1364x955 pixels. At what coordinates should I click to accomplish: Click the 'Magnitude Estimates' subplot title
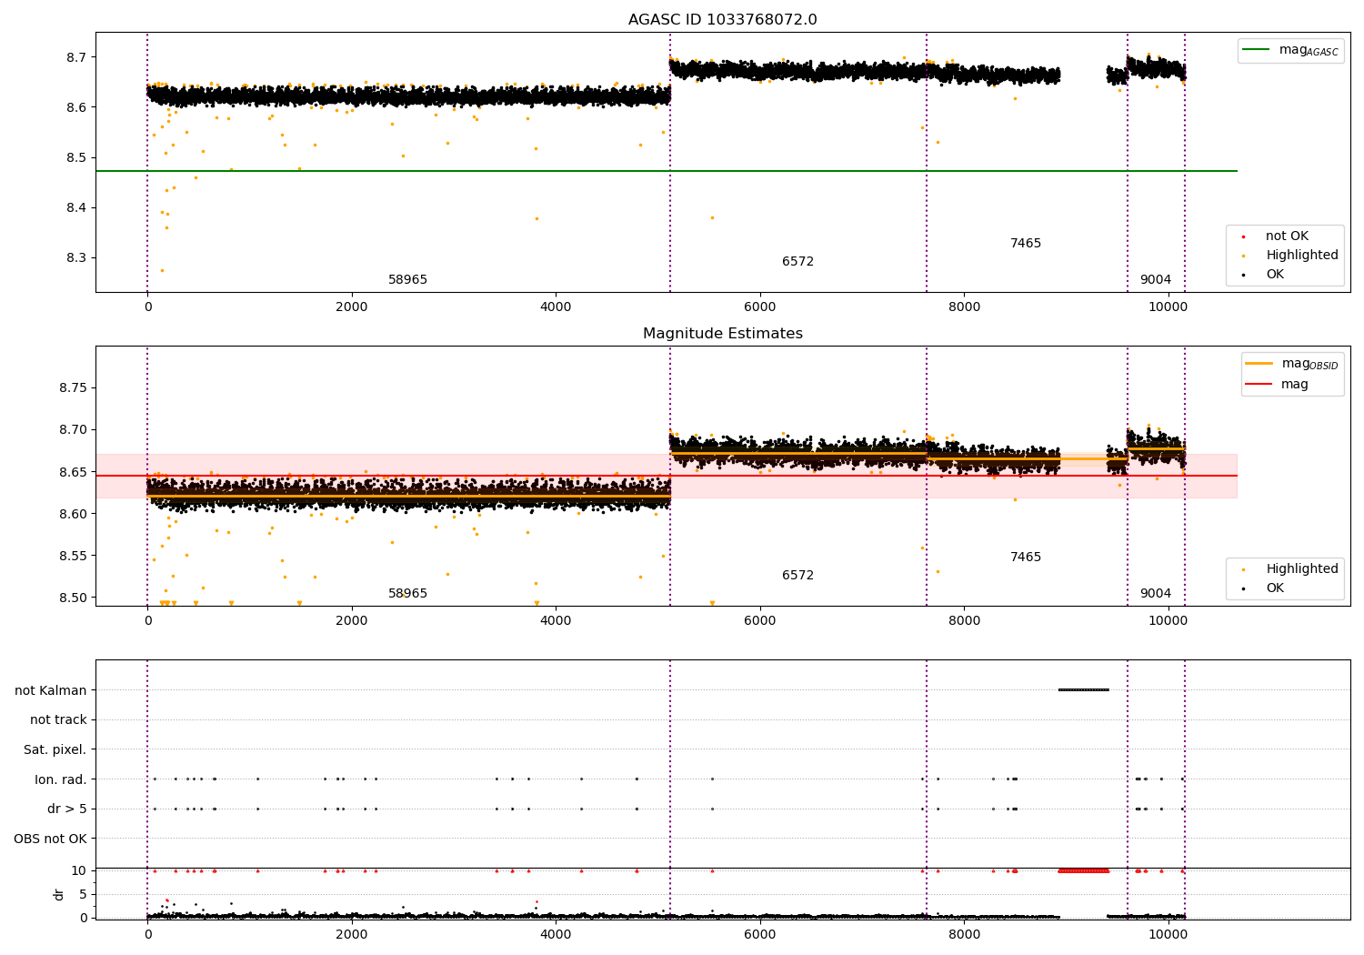pyautogui.click(x=722, y=334)
